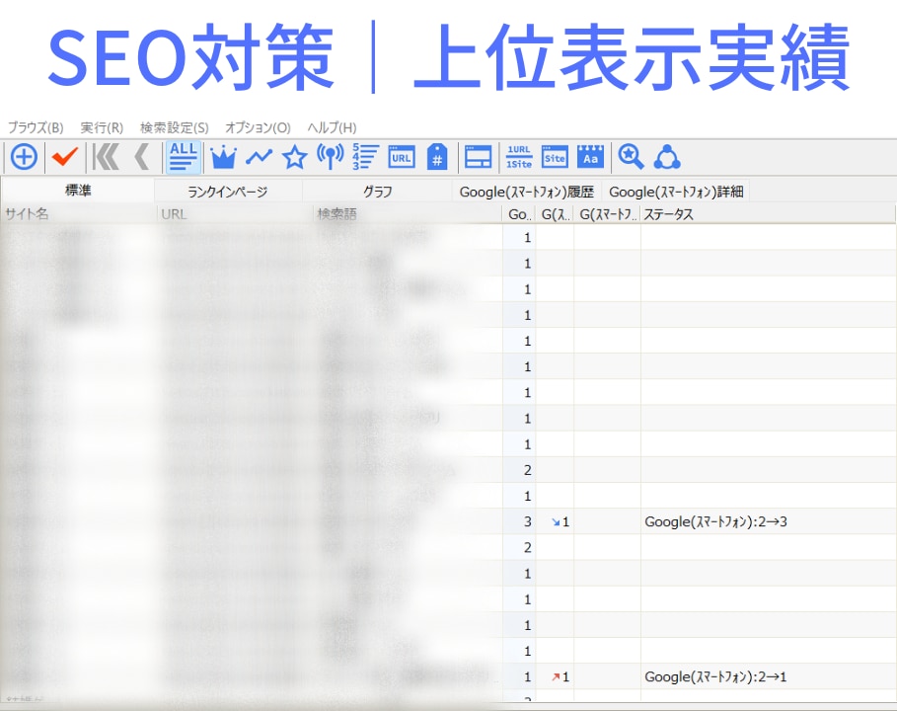Sort by the 検索語 column header

[408, 214]
